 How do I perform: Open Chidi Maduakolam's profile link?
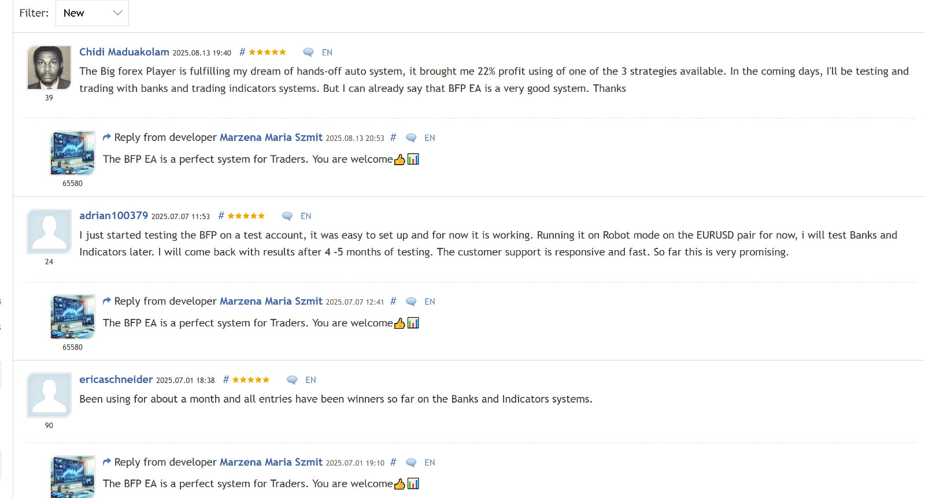(x=124, y=52)
